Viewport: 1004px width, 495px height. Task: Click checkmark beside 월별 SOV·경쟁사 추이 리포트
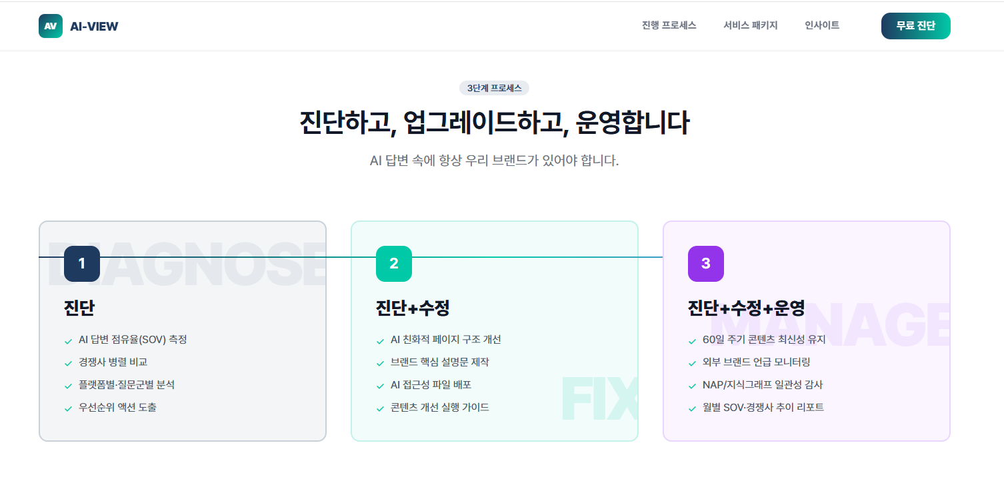tap(692, 409)
